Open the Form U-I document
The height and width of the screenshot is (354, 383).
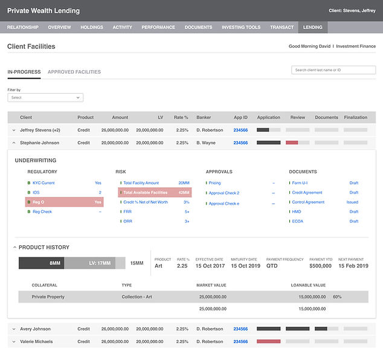pyautogui.click(x=300, y=183)
